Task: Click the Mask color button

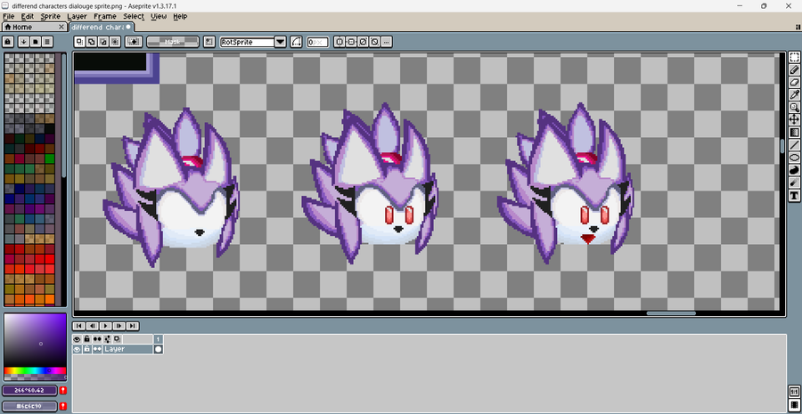Action: [x=173, y=42]
